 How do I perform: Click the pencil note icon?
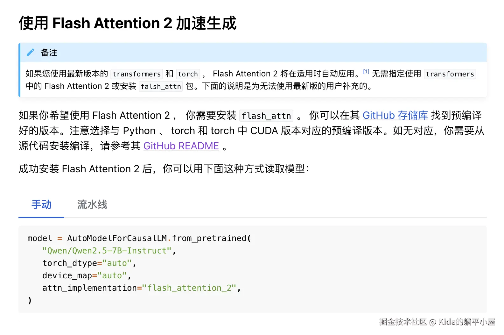pos(30,53)
